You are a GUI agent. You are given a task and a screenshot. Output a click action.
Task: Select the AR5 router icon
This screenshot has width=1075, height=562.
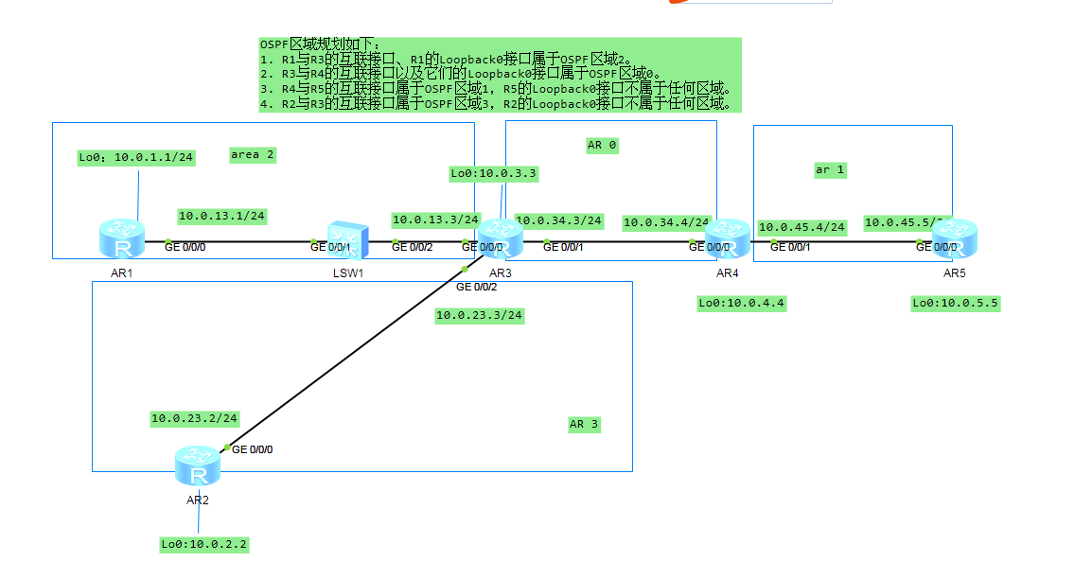tap(958, 238)
